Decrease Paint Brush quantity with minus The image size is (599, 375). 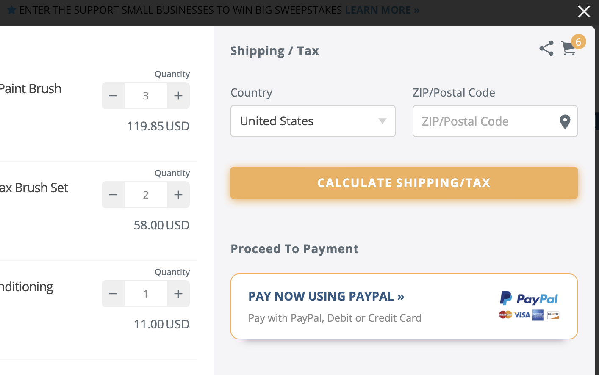(x=113, y=96)
